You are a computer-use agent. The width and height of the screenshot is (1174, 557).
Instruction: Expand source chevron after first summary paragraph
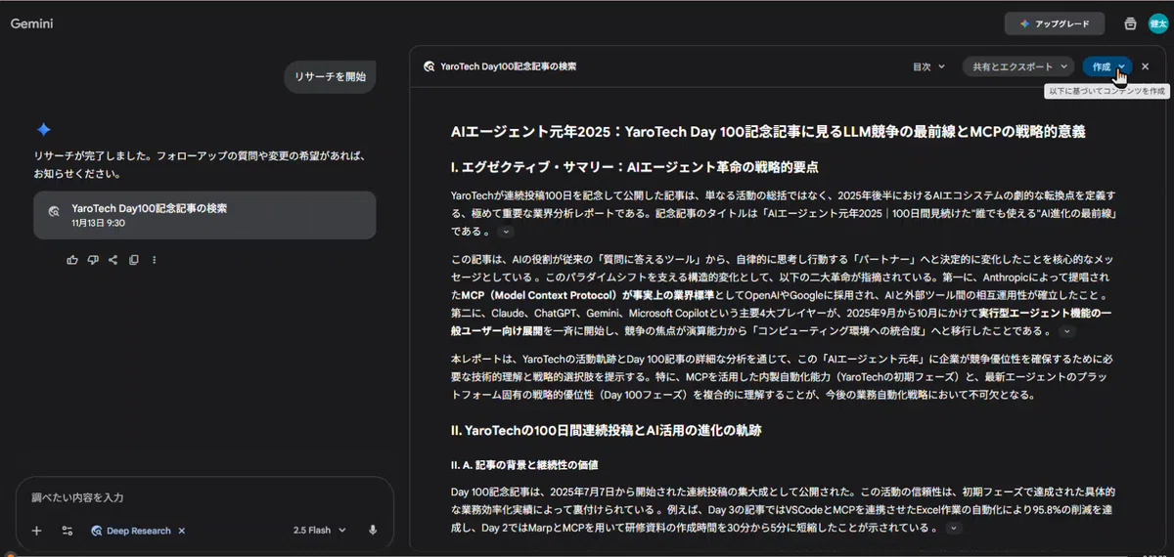pyautogui.click(x=506, y=232)
